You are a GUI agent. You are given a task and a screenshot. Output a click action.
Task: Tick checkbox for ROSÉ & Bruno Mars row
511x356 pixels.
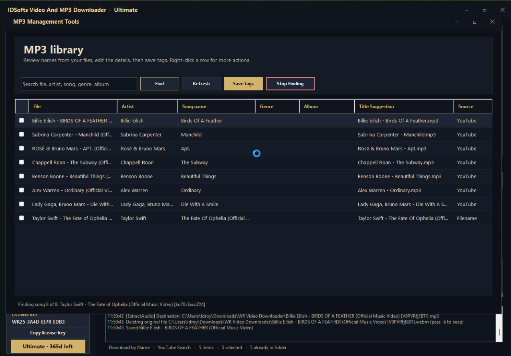(22, 148)
